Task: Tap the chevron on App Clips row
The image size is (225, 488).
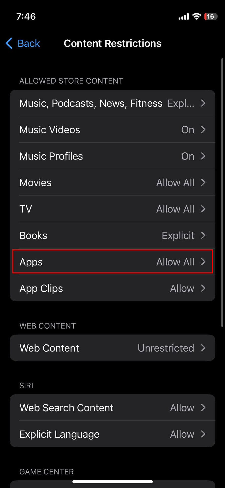Action: (203, 288)
